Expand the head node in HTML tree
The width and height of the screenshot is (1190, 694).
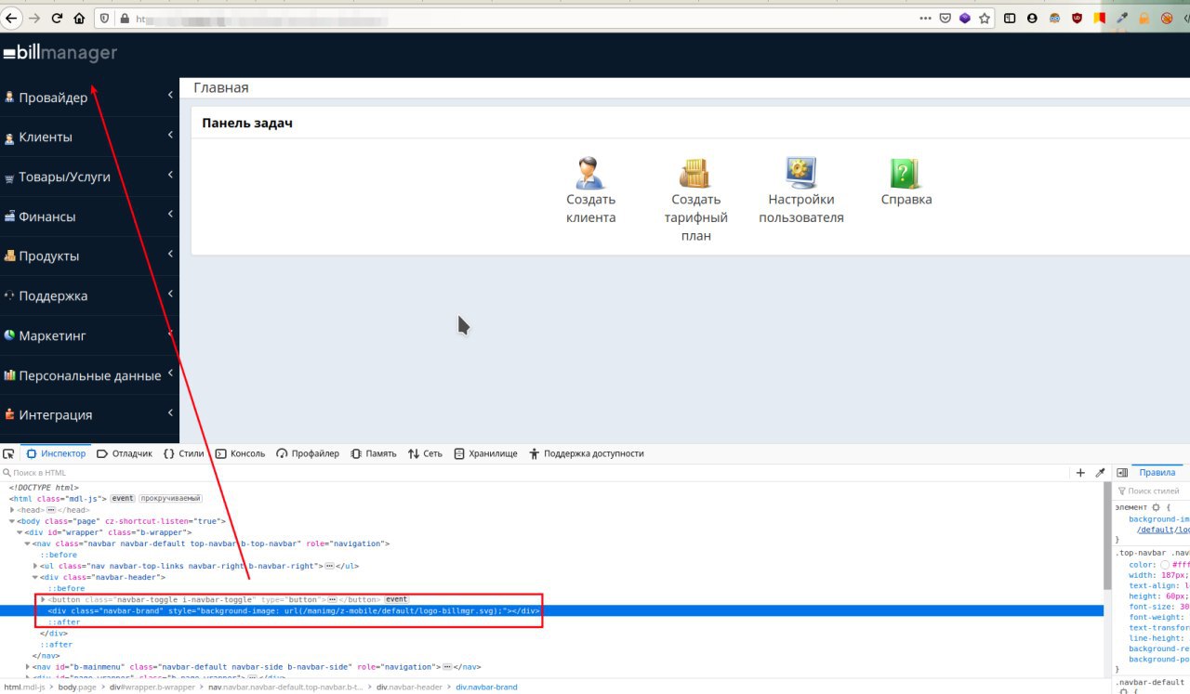[12, 510]
